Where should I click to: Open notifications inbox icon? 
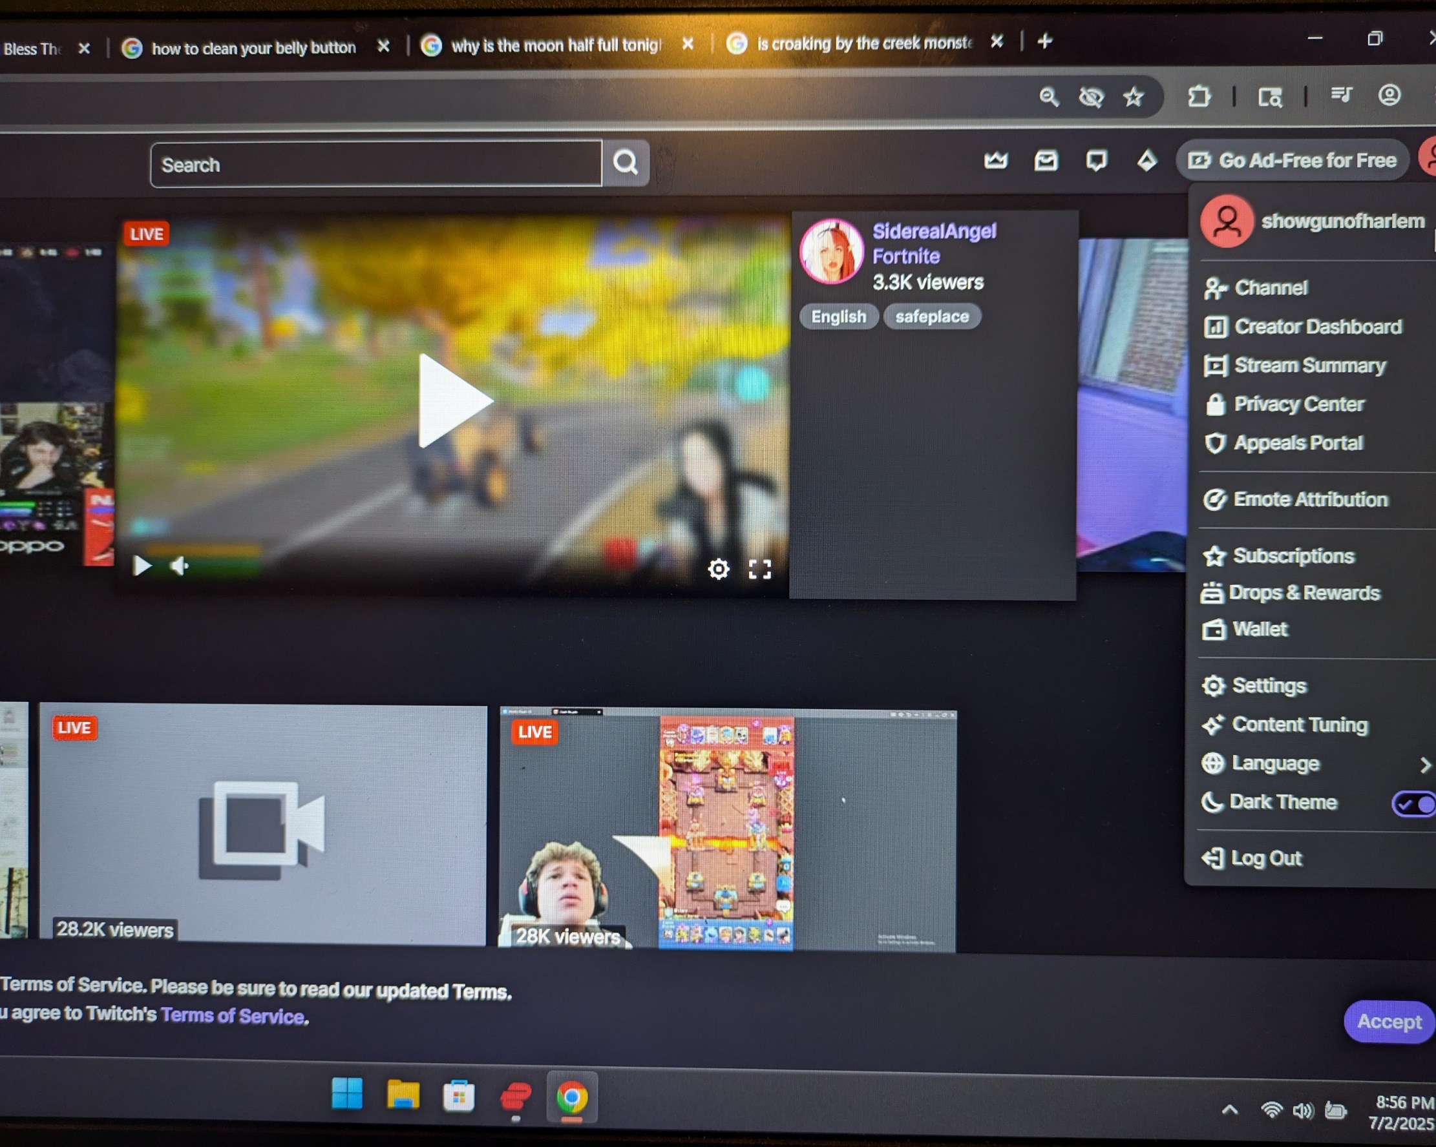click(x=1046, y=160)
